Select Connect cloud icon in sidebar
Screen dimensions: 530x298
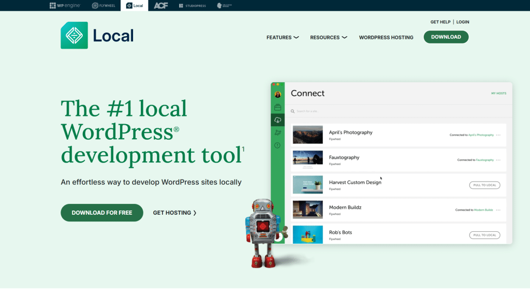point(277,120)
